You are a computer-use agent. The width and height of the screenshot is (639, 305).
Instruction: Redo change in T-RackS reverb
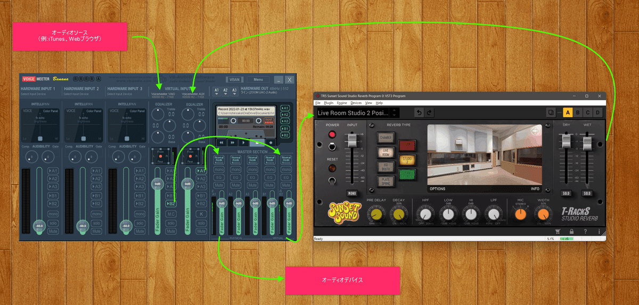tap(429, 112)
